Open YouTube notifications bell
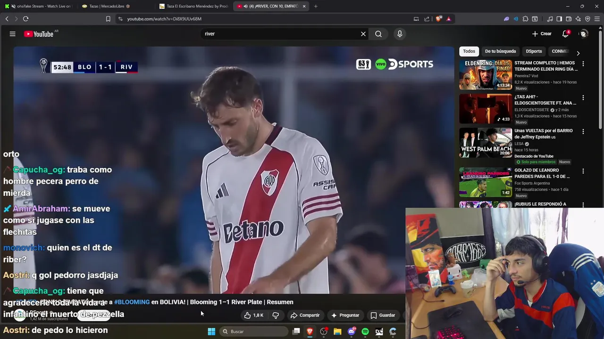Screen dimensions: 604x339 click(565, 34)
